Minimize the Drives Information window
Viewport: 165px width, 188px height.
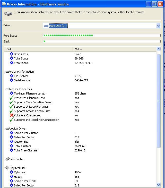click(x=148, y=4)
